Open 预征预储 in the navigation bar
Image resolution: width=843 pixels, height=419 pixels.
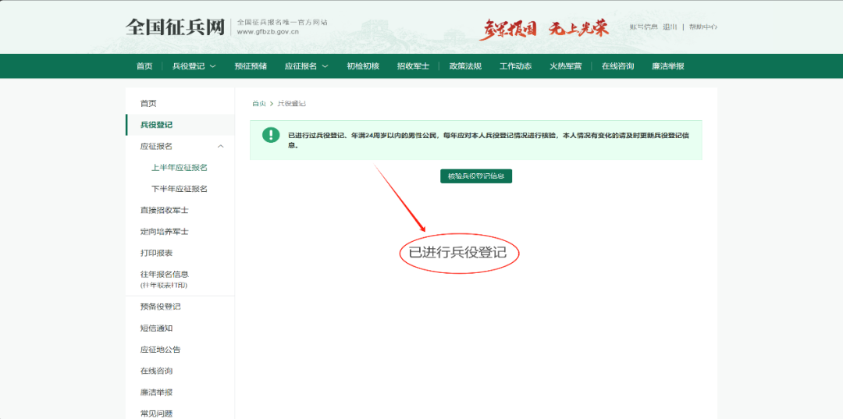[x=251, y=66]
